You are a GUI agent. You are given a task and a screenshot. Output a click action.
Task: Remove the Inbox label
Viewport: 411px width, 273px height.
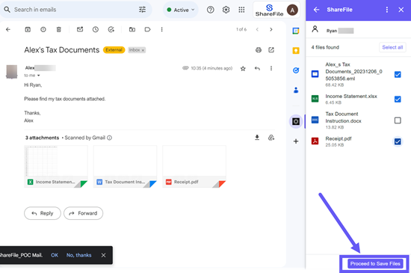coord(143,50)
